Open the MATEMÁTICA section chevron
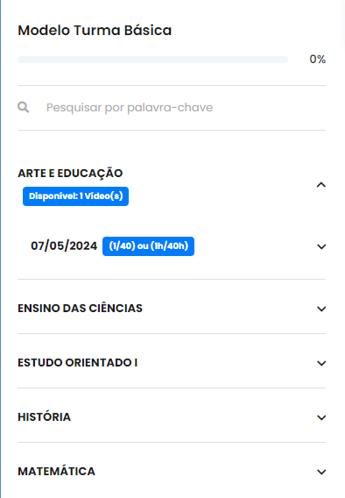This screenshot has width=345, height=498. tap(321, 472)
